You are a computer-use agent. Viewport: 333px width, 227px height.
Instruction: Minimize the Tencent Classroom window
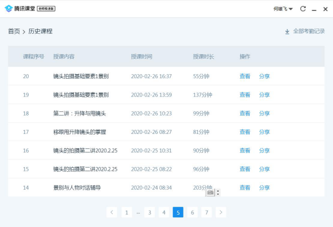(x=314, y=9)
